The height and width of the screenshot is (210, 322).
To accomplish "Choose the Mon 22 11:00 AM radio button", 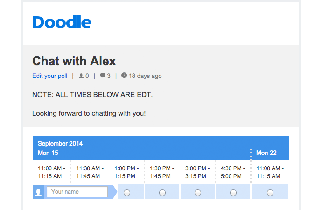I will point(270,192).
